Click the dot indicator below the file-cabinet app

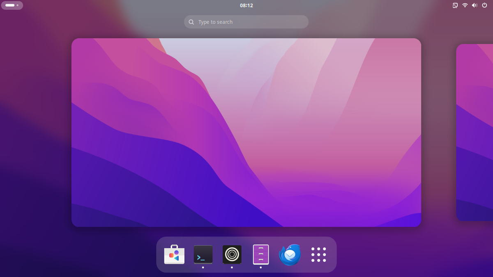260,266
